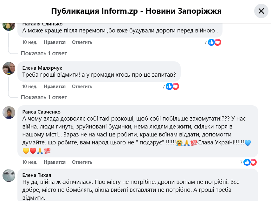Viewport: 271px width, 201px height.
Task: Like Елена Малярчук's comment
Action: 55,87
